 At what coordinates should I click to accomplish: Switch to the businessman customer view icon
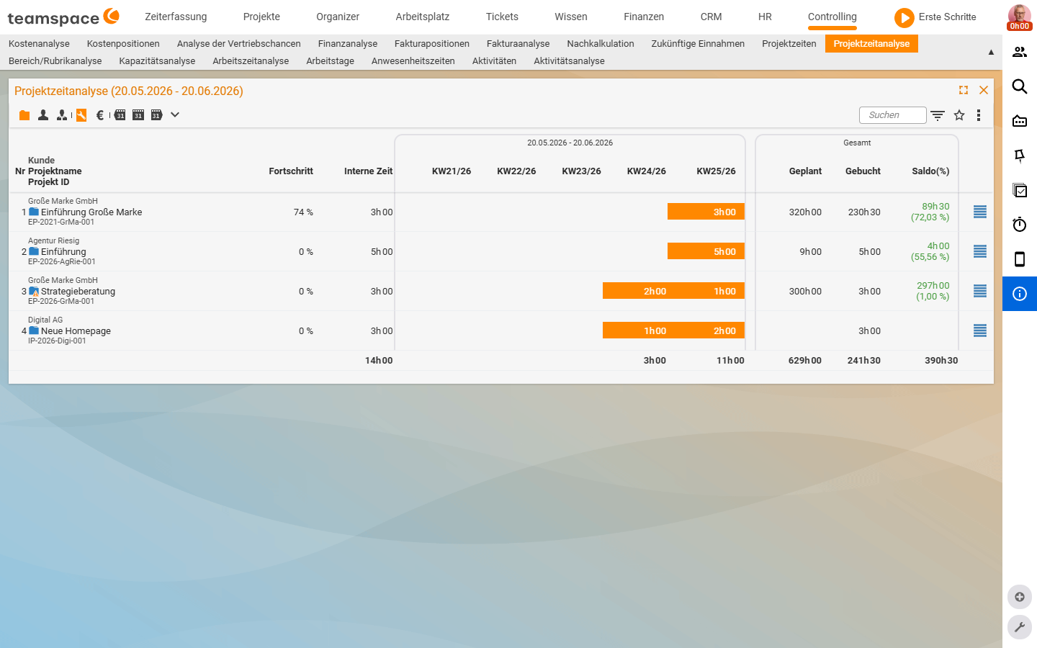(x=62, y=115)
